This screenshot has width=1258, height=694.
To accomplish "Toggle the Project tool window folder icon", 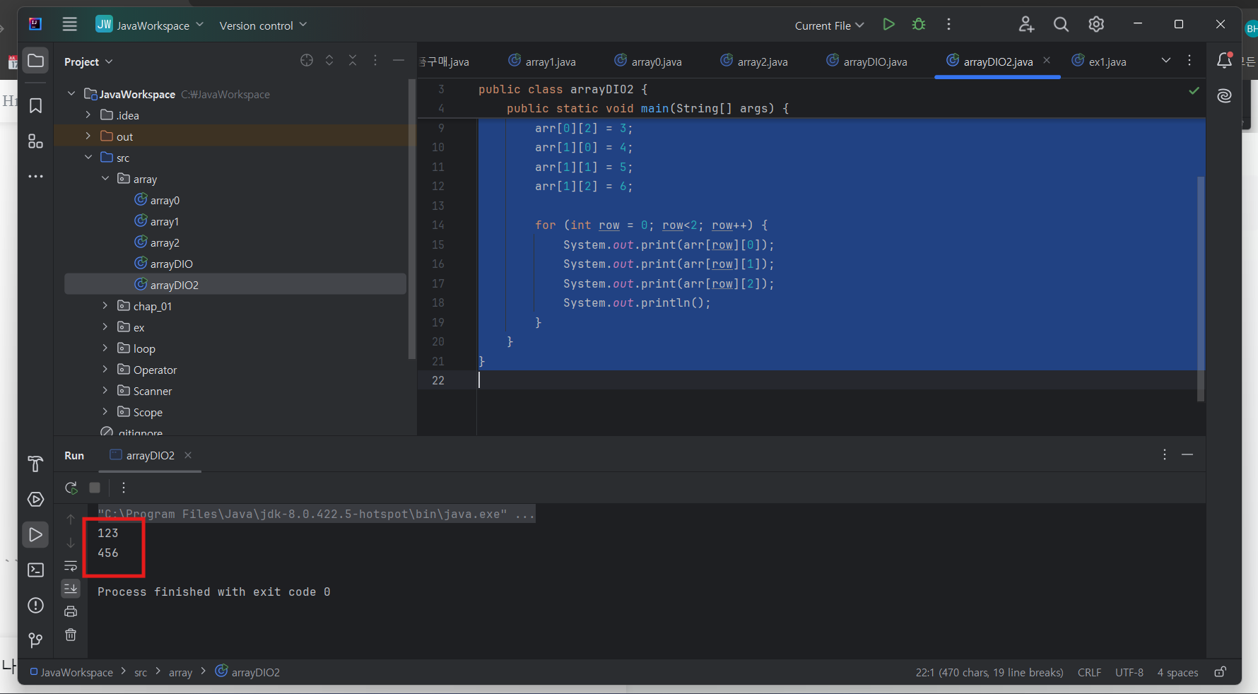I will coord(35,61).
